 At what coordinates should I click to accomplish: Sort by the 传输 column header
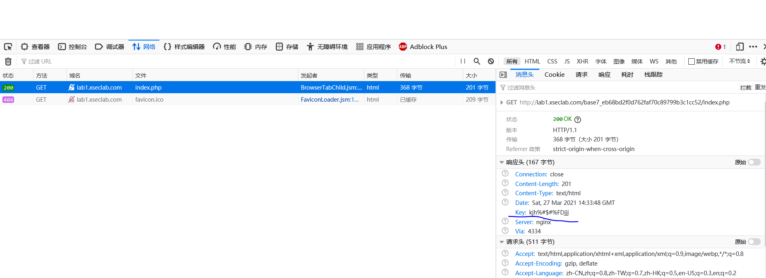point(430,75)
